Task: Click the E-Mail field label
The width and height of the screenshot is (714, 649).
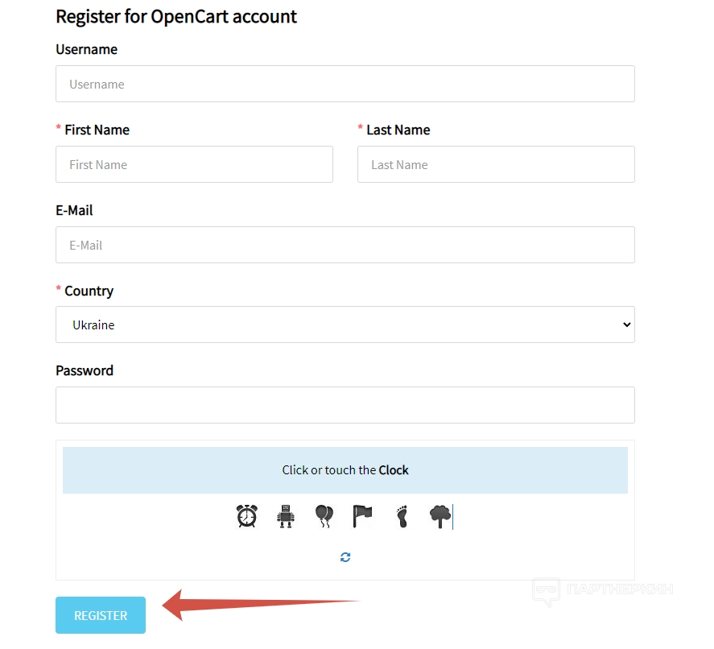Action: pos(74,211)
